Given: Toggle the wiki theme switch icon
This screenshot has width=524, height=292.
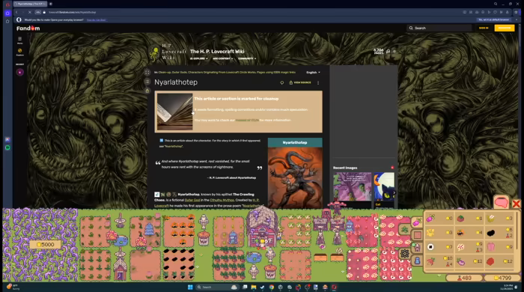Looking at the screenshot, I should click(394, 52).
